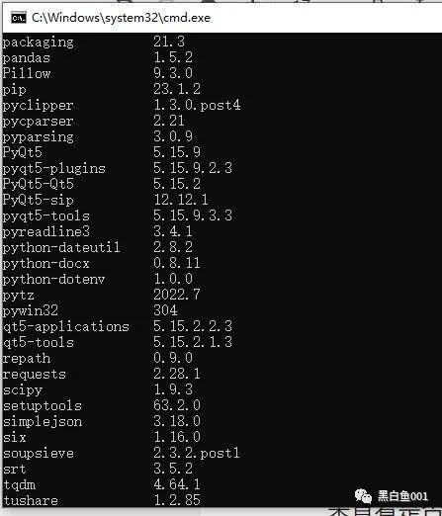
Task: Click the window title C:\Windows\system32\cmd.exe
Action: point(121,18)
